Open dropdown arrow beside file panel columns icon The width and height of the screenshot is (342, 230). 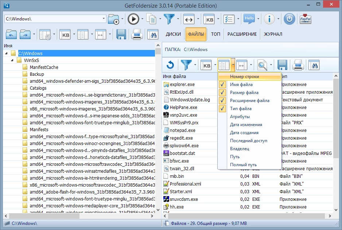[233, 65]
